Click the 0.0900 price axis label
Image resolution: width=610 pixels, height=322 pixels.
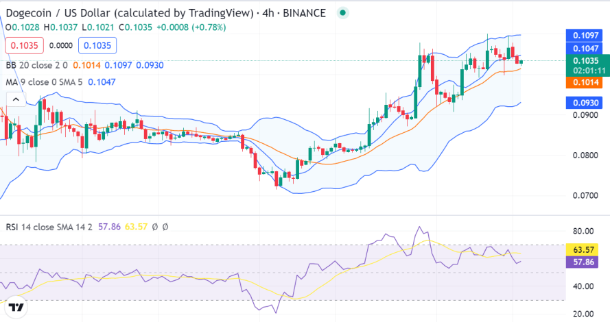pos(585,115)
